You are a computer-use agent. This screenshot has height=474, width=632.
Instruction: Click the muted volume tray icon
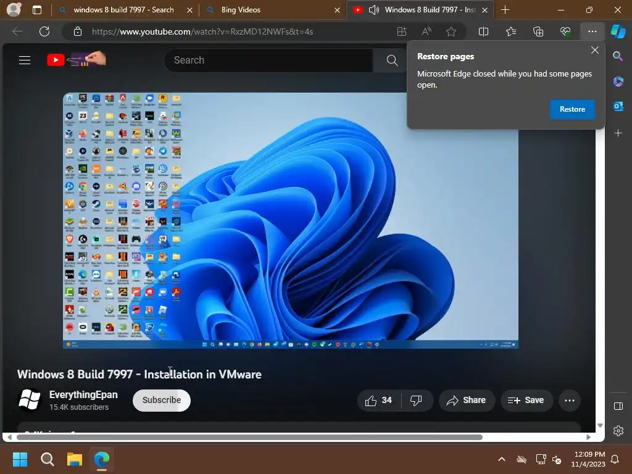click(x=557, y=459)
